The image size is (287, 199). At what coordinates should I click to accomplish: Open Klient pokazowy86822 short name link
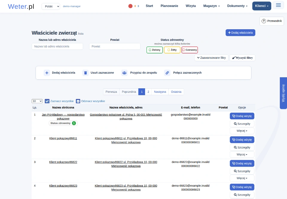coord(63,162)
